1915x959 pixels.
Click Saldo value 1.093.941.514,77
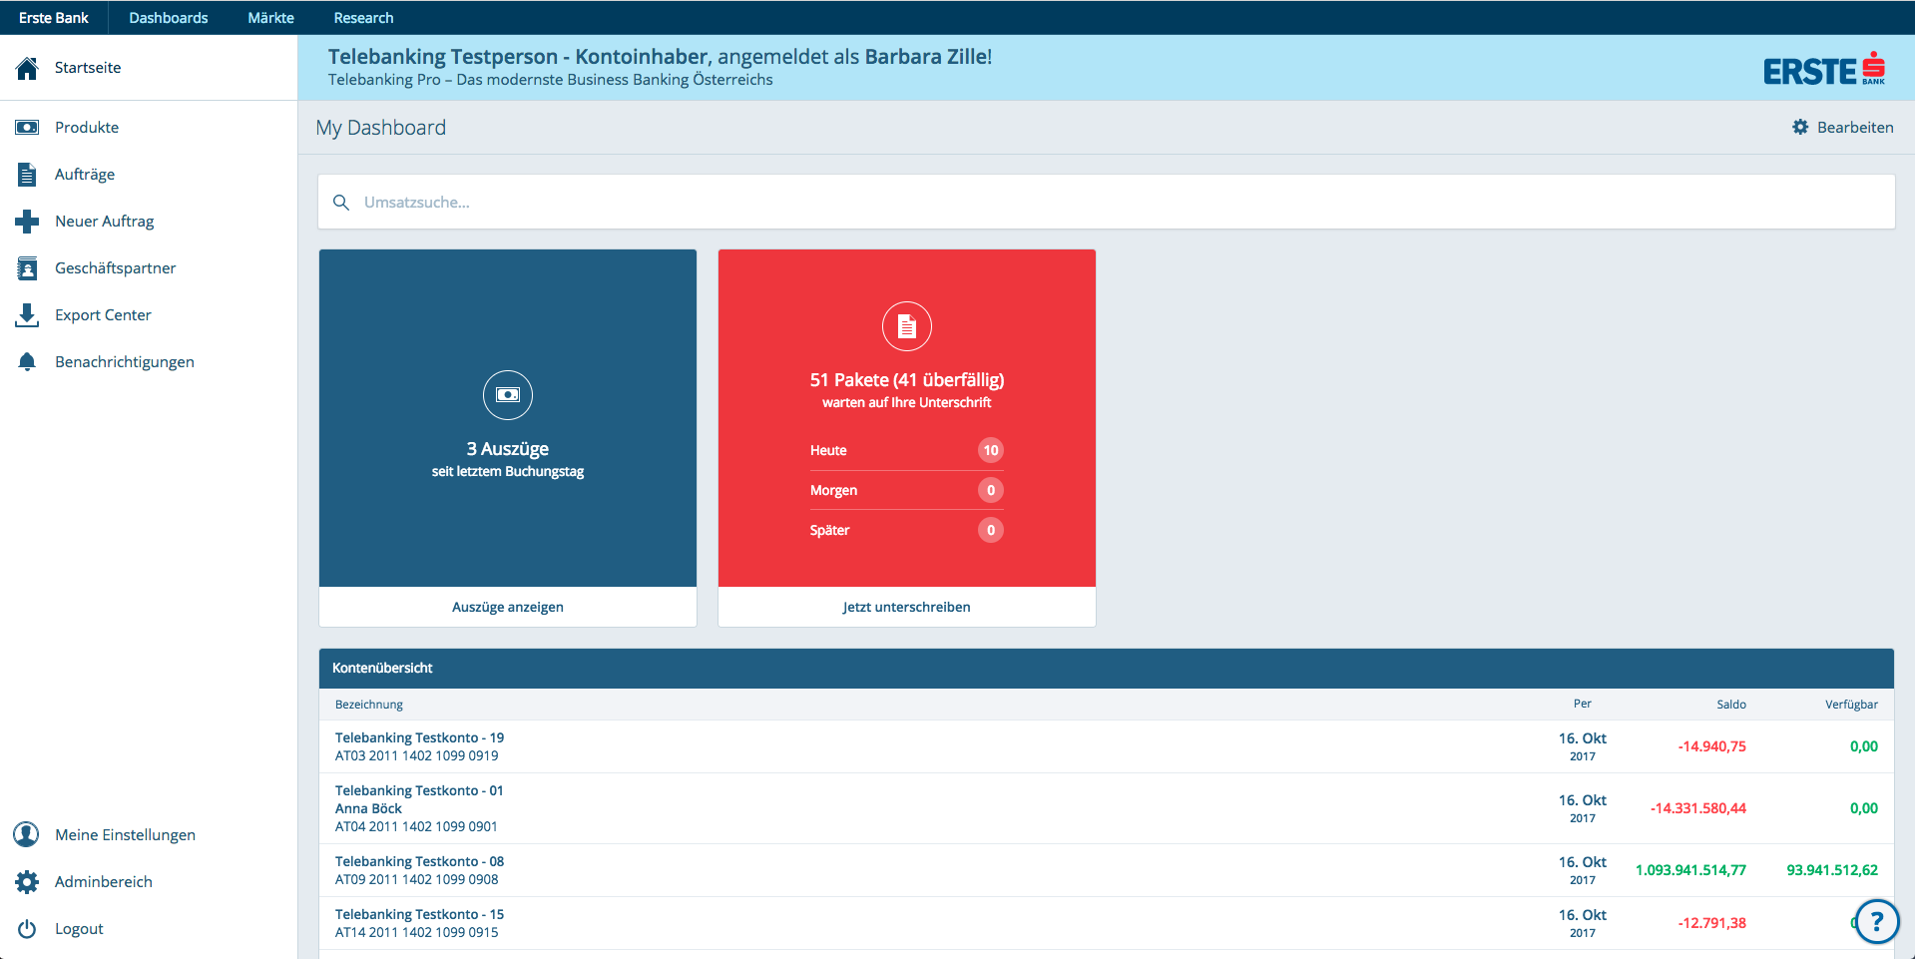1690,870
